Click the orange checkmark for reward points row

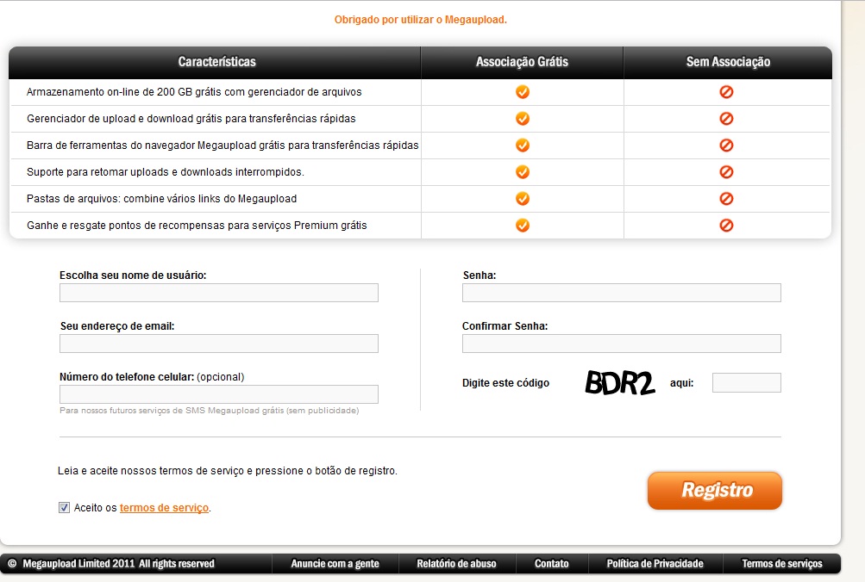(x=523, y=226)
